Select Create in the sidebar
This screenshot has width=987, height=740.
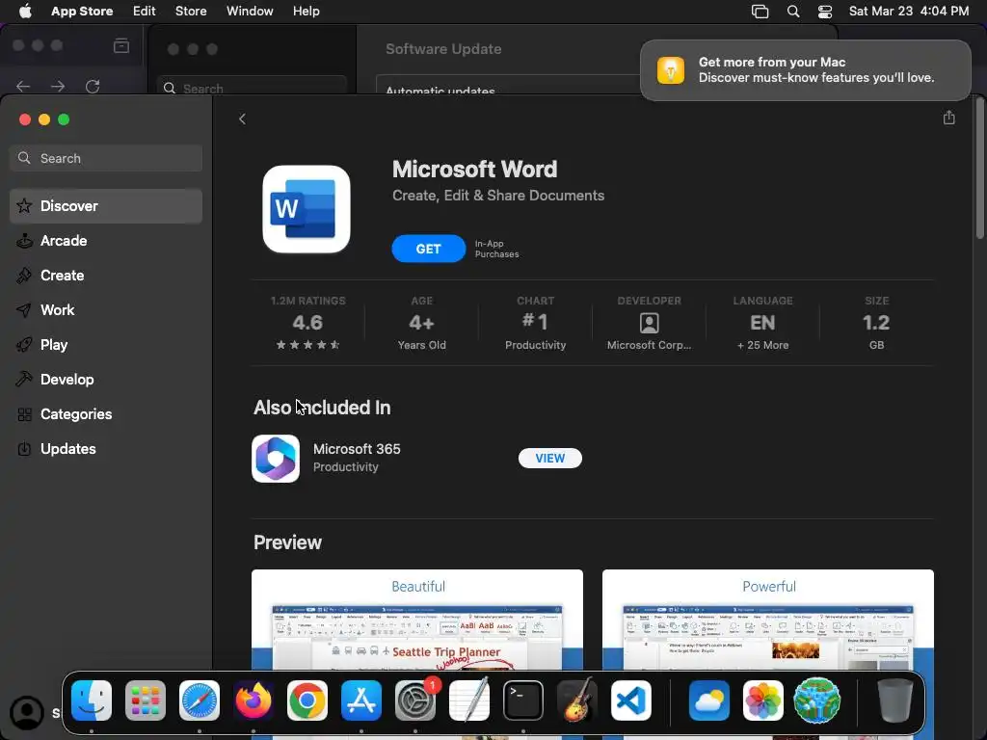[x=106, y=275]
